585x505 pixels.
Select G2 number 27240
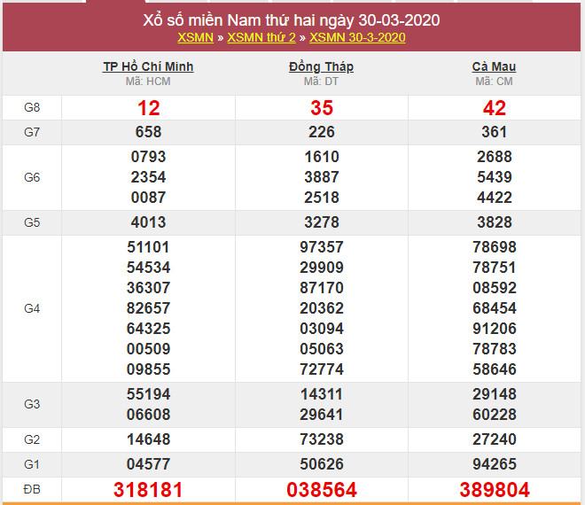coord(495,439)
